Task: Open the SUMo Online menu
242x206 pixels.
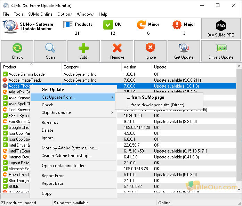Action: coord(40,14)
